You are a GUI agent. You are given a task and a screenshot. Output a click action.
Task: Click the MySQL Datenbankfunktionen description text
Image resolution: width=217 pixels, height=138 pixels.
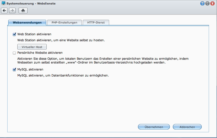pos(63,75)
